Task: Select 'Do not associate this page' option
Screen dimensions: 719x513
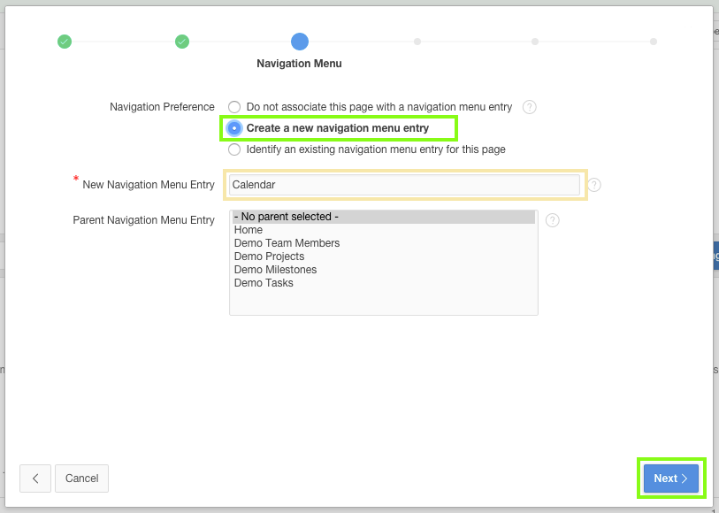Action: click(x=234, y=107)
